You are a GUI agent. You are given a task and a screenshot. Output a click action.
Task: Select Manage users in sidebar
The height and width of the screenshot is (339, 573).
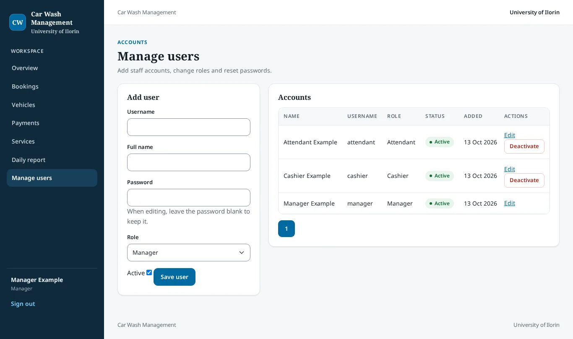click(x=52, y=178)
